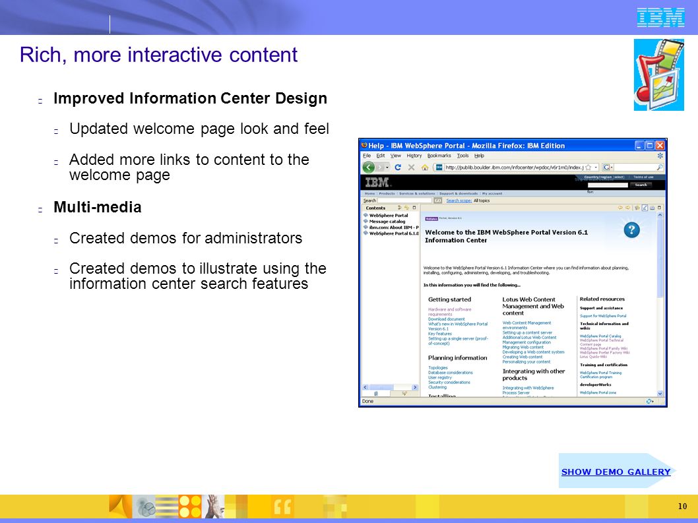Click the status bar refresh icon
Screen dimensions: 698x523
[649, 402]
